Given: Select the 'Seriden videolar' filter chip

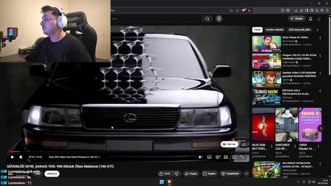Looking at the screenshot, I should pyautogui.click(x=275, y=30).
